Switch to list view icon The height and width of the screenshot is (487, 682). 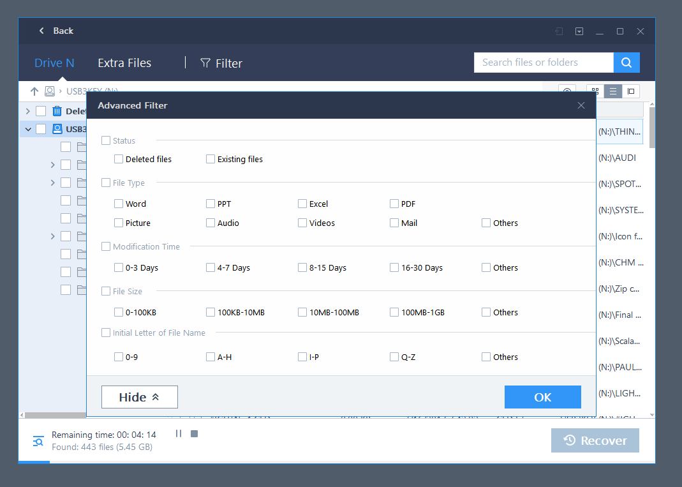[612, 91]
